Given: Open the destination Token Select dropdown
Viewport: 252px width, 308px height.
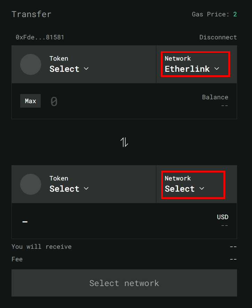Looking at the screenshot, I should point(69,184).
